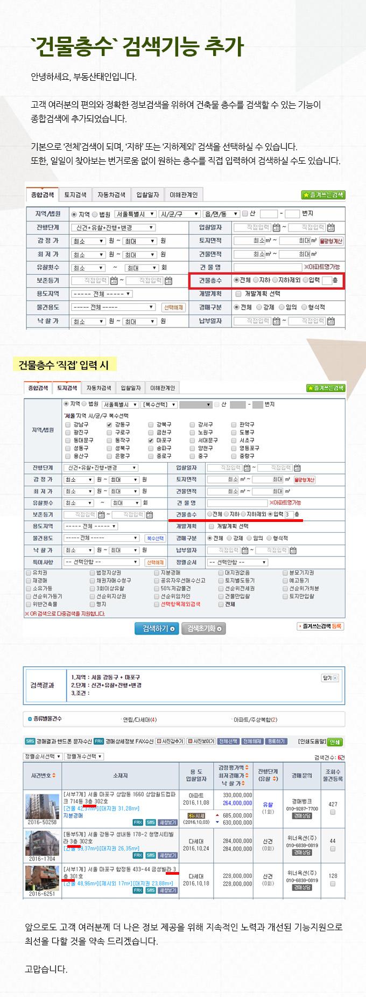Viewport: 366px width, 997px height.
Task: Click the green 인쇄 print button
Action: [335, 742]
